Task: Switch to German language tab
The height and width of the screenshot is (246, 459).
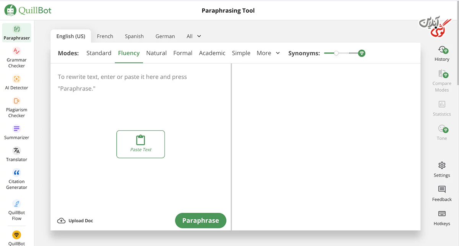Action: (165, 36)
